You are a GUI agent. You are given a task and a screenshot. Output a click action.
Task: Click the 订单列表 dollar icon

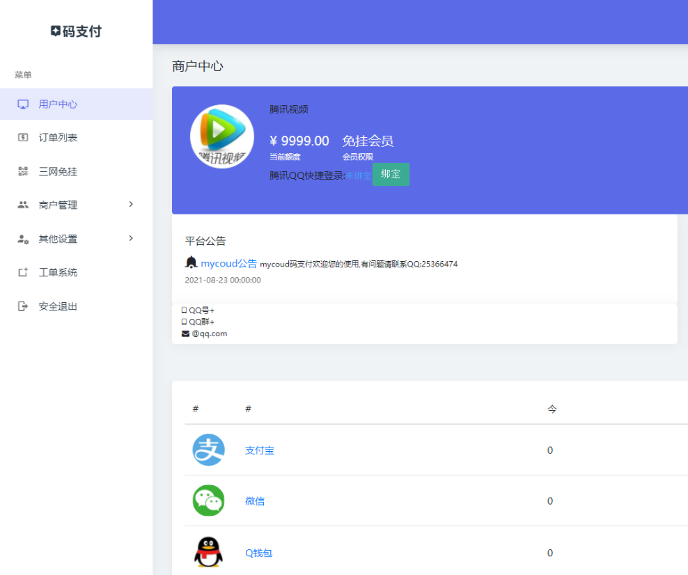(23, 138)
